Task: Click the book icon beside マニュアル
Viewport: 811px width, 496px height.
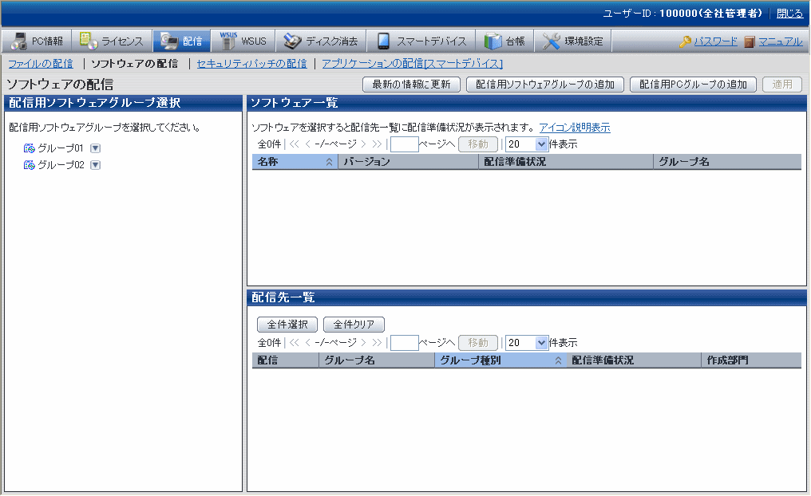Action: [750, 41]
